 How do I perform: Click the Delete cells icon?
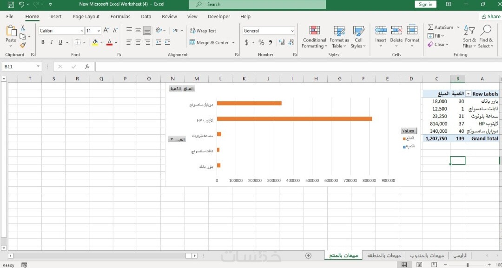tap(396, 30)
